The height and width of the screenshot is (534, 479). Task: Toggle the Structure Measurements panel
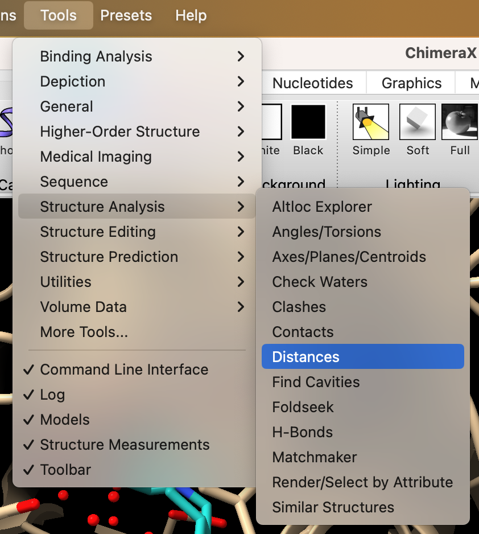coord(124,445)
